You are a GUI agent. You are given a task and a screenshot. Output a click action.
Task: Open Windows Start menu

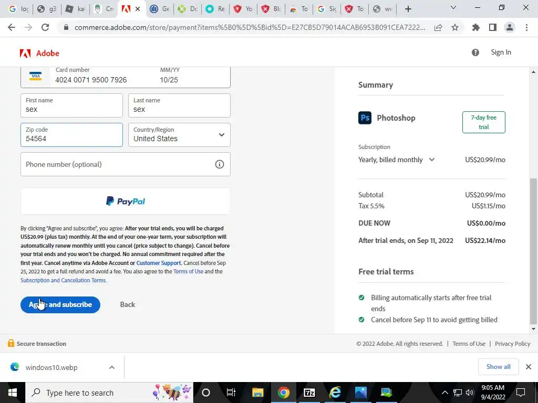point(13,393)
